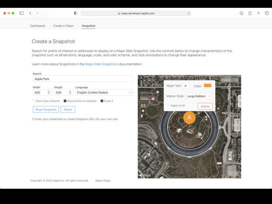Image resolution: width=272 pixels, height=204 pixels.
Task: Open the Safari sidebar icon
Action: coord(21,13)
